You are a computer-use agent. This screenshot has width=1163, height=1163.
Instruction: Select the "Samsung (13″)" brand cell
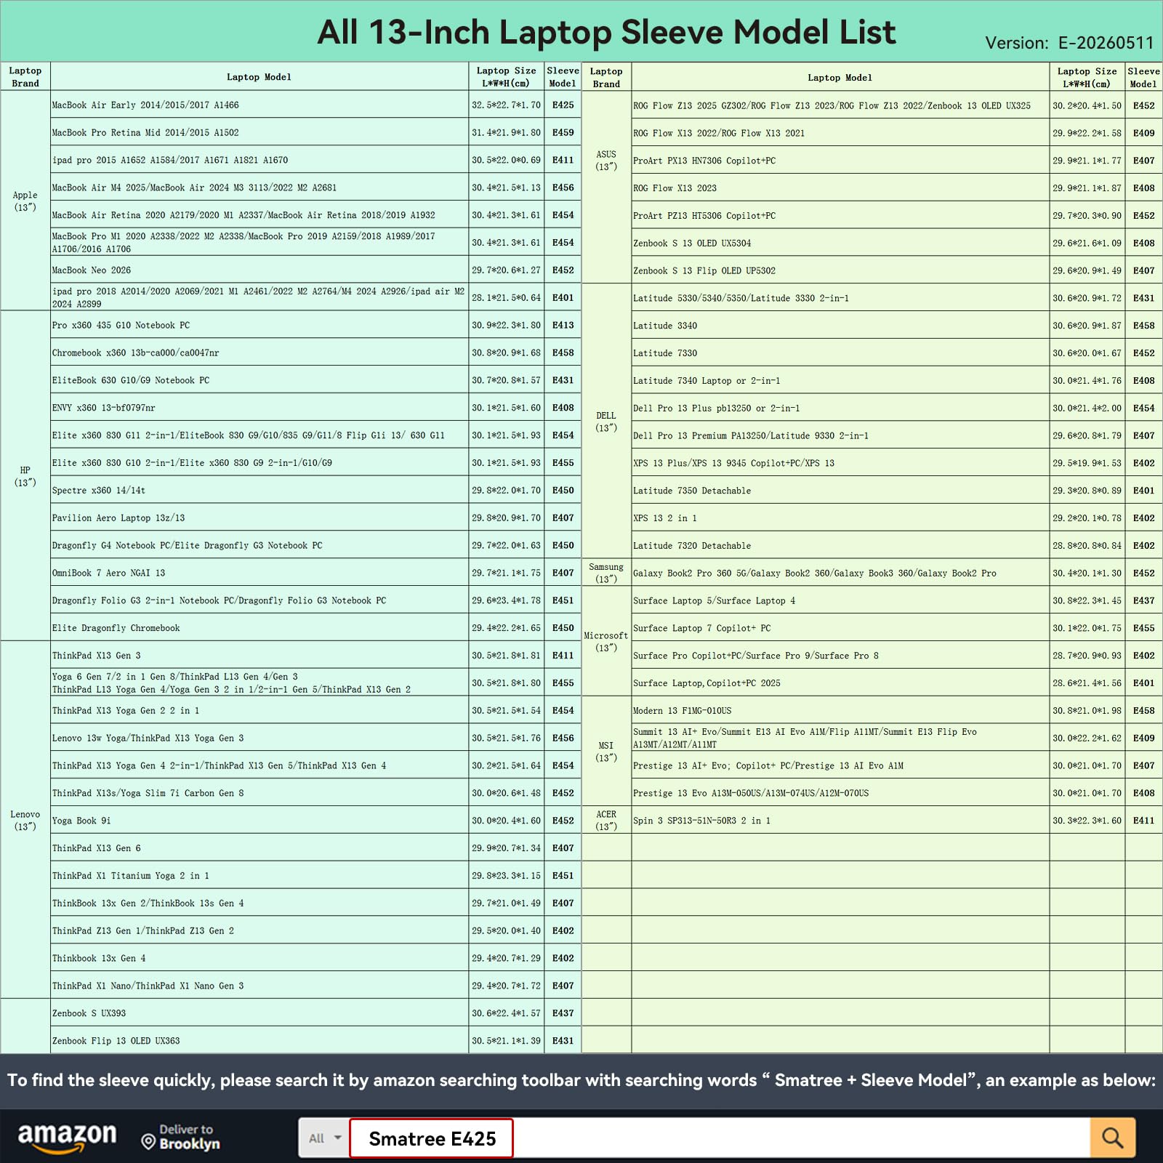click(606, 573)
